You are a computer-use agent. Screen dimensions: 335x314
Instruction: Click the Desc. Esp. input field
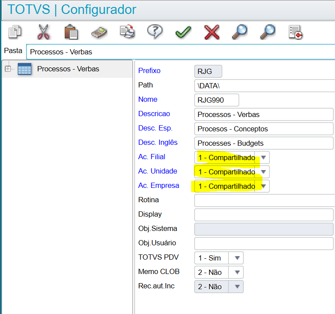tap(264, 129)
